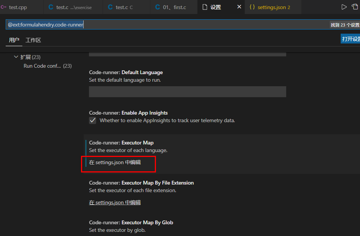Click the Run Code play button
The image size is (360, 236).
pos(344,6)
